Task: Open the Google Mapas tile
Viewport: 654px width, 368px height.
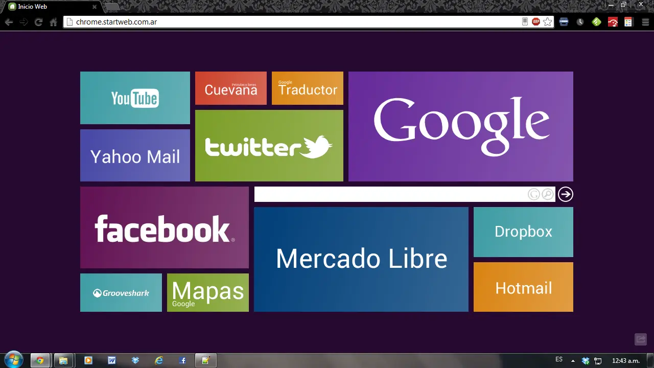Action: point(208,292)
